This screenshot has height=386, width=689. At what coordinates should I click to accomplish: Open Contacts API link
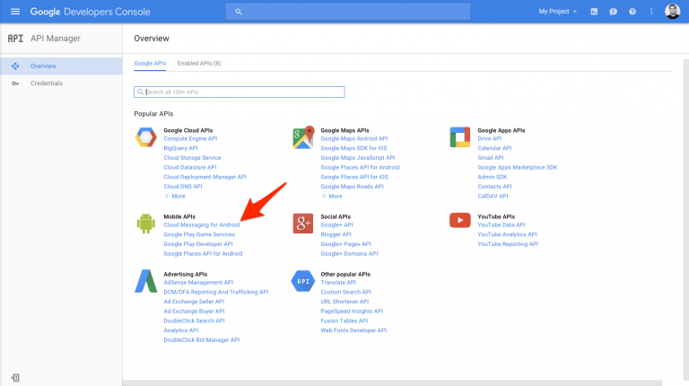pos(494,187)
